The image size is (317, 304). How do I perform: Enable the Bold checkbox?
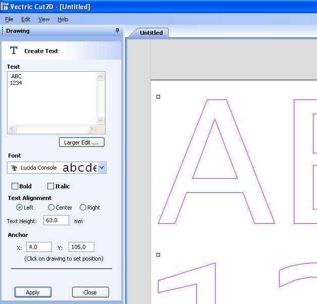coord(15,186)
